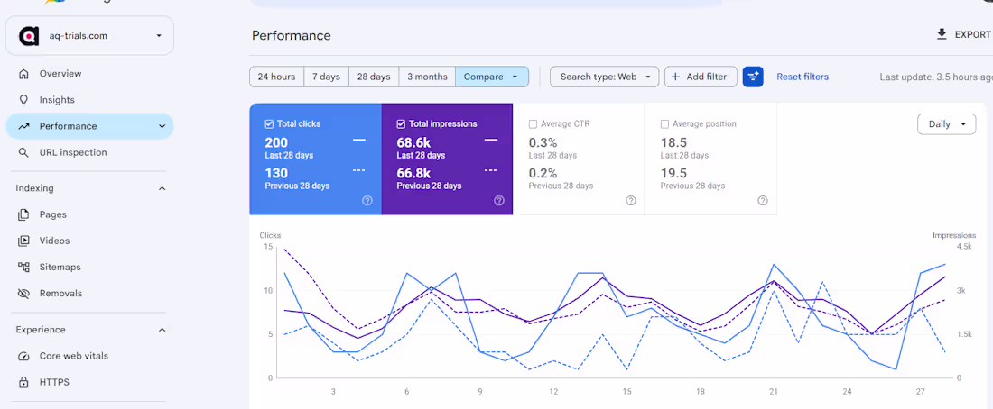This screenshot has height=409, width=993.
Task: Open Core web vitals gauge icon
Action: pos(24,356)
